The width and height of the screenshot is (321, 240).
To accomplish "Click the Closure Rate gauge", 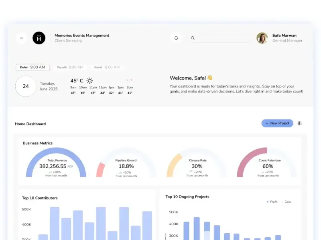I will [x=197, y=162].
